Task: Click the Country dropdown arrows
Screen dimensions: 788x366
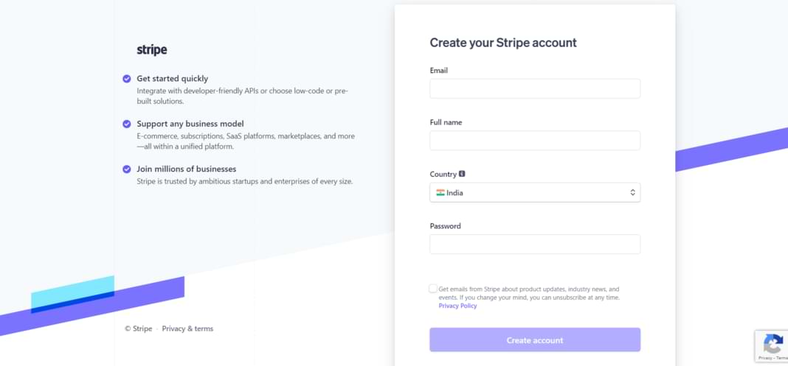Action: tap(632, 192)
